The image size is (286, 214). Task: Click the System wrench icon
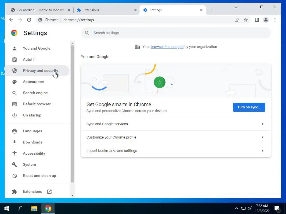click(x=15, y=164)
